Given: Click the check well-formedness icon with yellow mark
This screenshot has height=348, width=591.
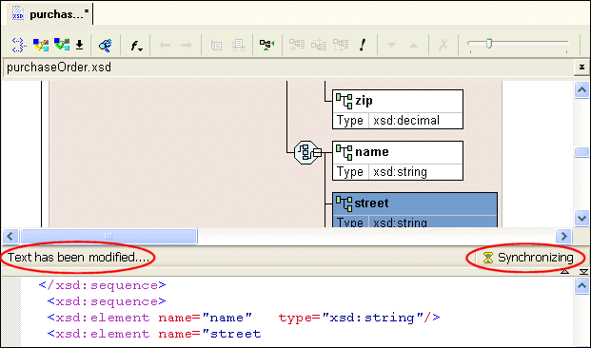Looking at the screenshot, I should 41,45.
